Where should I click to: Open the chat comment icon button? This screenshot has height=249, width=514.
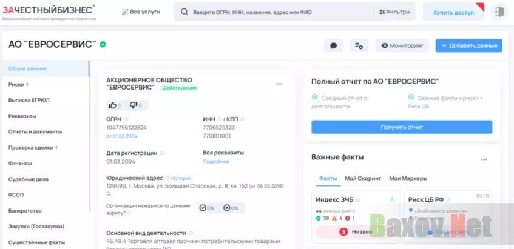333,46
